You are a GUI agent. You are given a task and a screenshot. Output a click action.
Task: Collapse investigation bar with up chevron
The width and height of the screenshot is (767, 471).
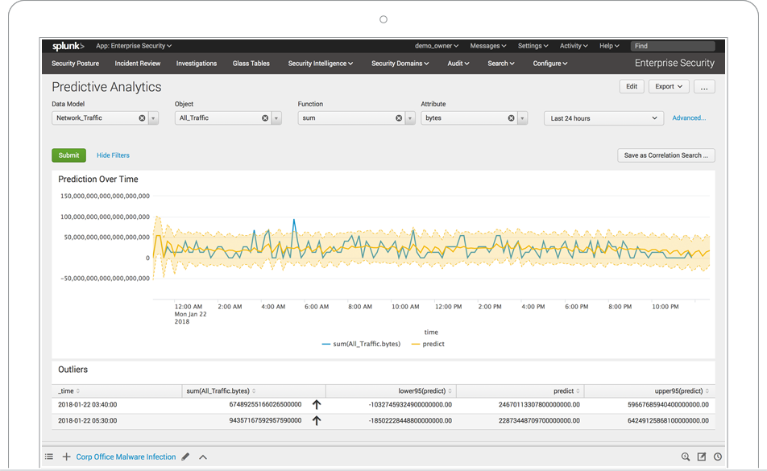point(203,457)
